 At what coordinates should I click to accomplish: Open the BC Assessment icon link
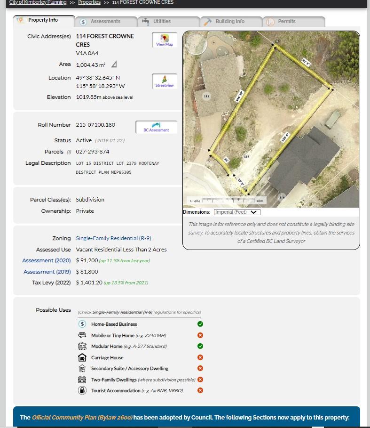pyautogui.click(x=156, y=127)
